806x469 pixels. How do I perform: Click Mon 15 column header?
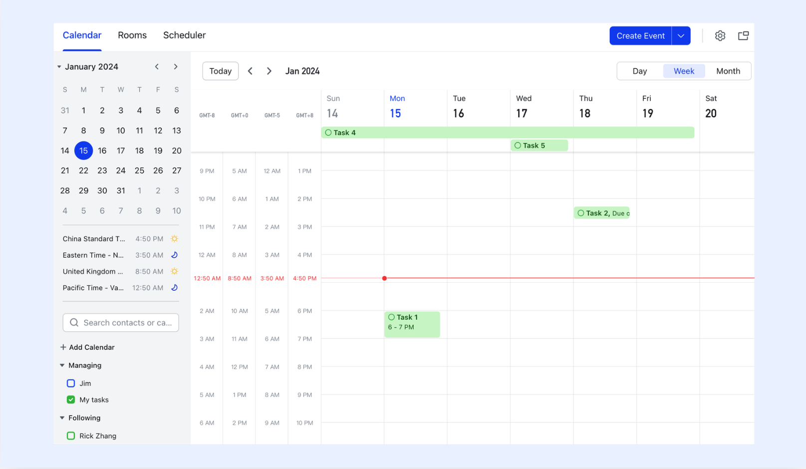click(397, 107)
